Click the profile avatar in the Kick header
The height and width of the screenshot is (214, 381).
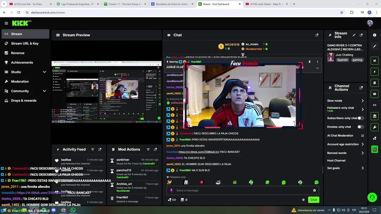pos(370,23)
